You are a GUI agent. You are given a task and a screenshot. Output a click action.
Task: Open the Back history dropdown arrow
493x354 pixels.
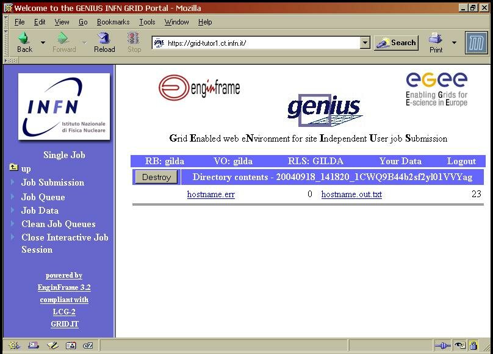click(x=43, y=42)
